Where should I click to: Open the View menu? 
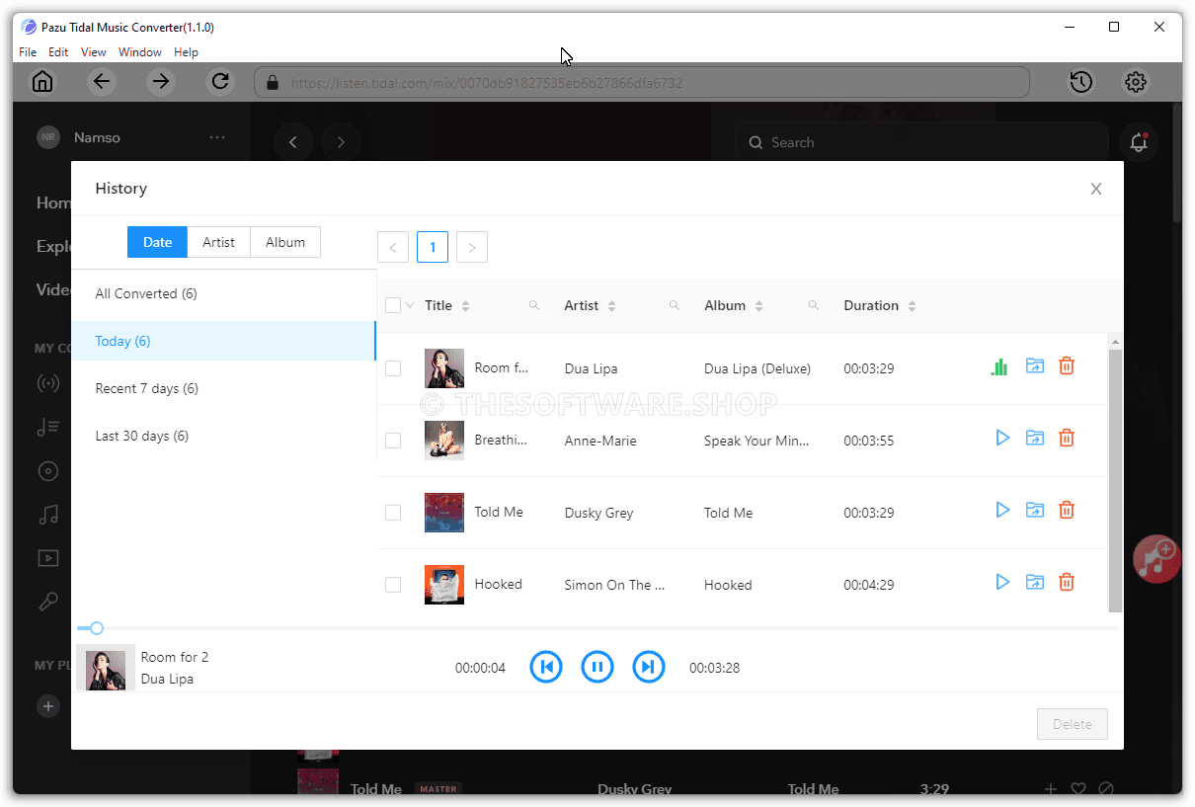[x=93, y=52]
